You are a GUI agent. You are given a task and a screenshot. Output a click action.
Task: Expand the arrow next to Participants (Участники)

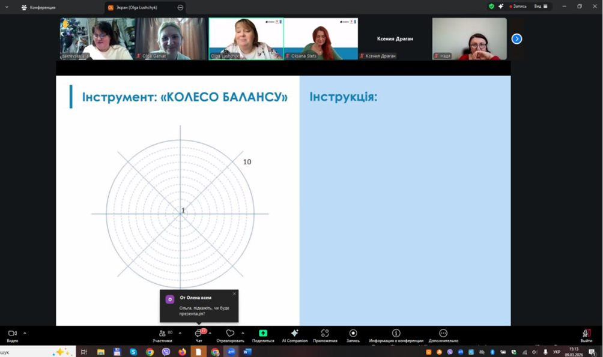tap(180, 333)
